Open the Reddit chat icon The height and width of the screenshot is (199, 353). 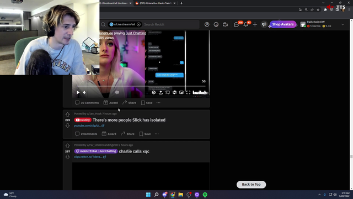coord(237,24)
